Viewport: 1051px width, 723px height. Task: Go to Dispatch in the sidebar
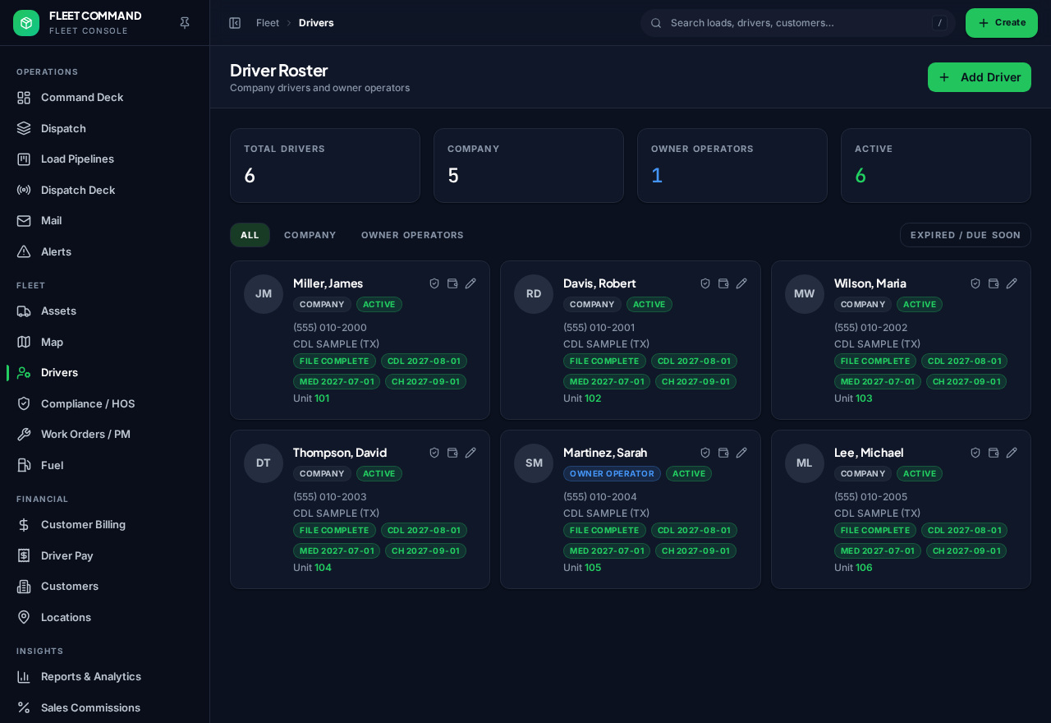[105, 128]
